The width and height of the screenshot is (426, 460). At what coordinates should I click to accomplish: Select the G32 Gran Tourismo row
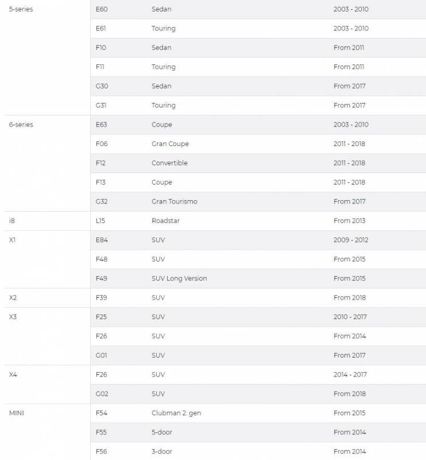258,202
